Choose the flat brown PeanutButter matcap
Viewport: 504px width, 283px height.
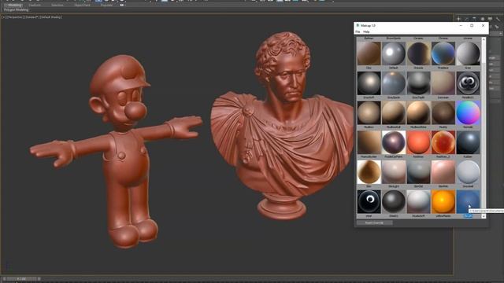tap(369, 142)
